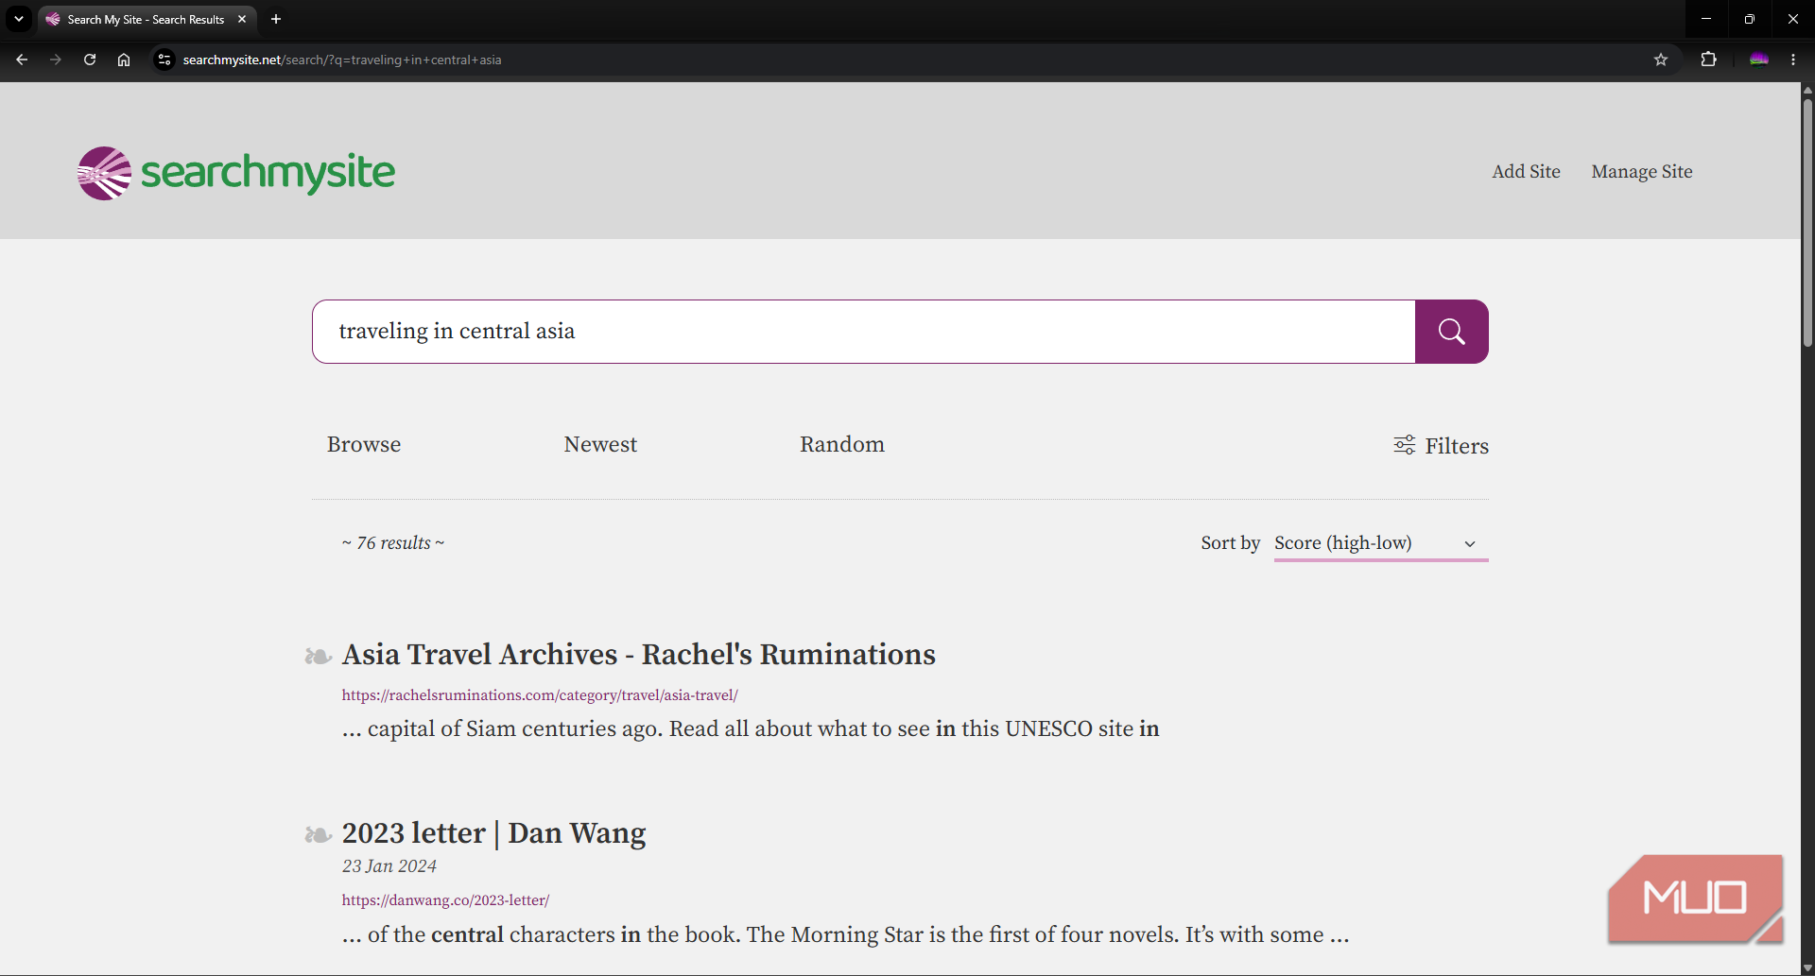The image size is (1815, 976).
Task: Switch to the Search My Site browser tab
Action: (x=147, y=19)
